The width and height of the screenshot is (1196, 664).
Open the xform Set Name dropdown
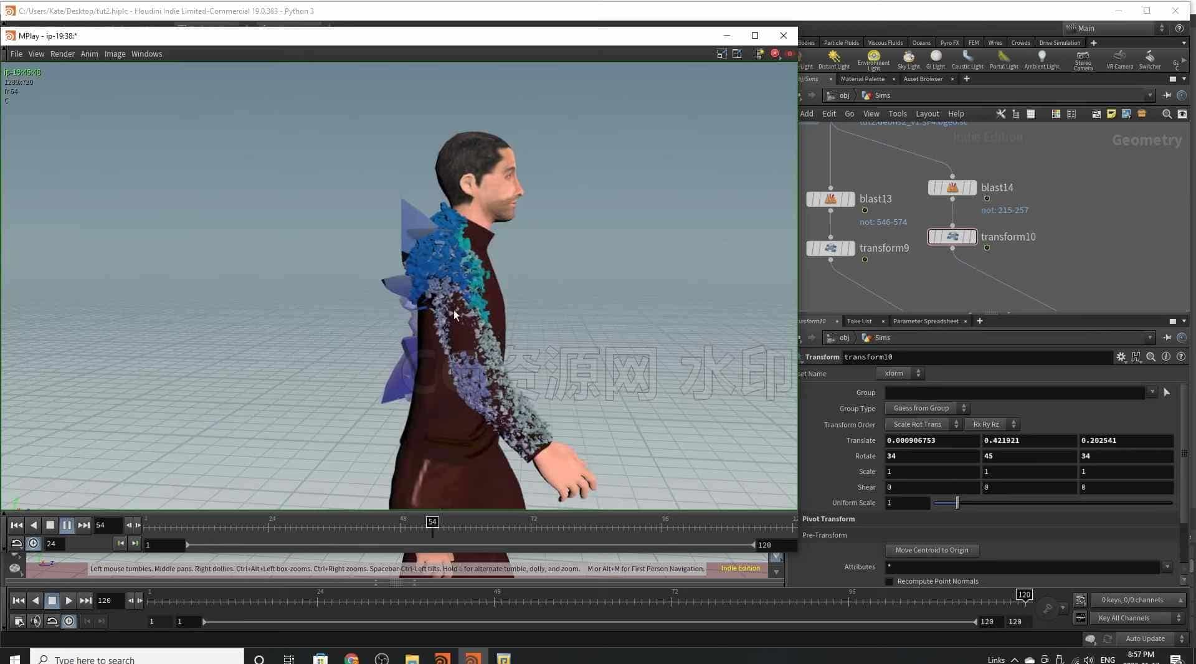(x=899, y=374)
